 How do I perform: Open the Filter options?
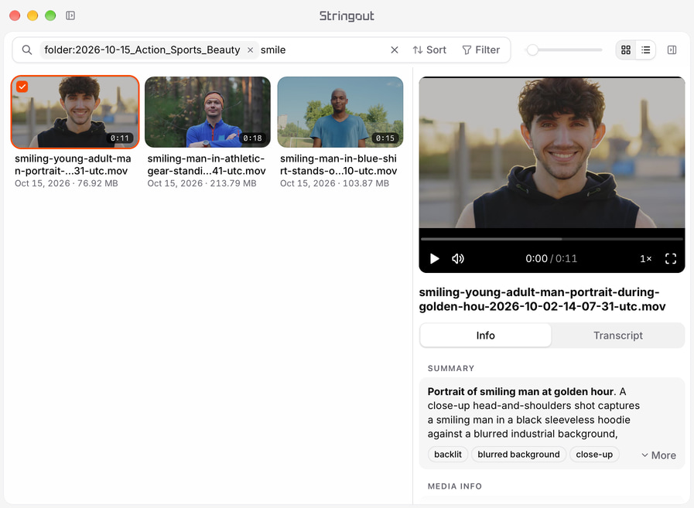click(480, 50)
